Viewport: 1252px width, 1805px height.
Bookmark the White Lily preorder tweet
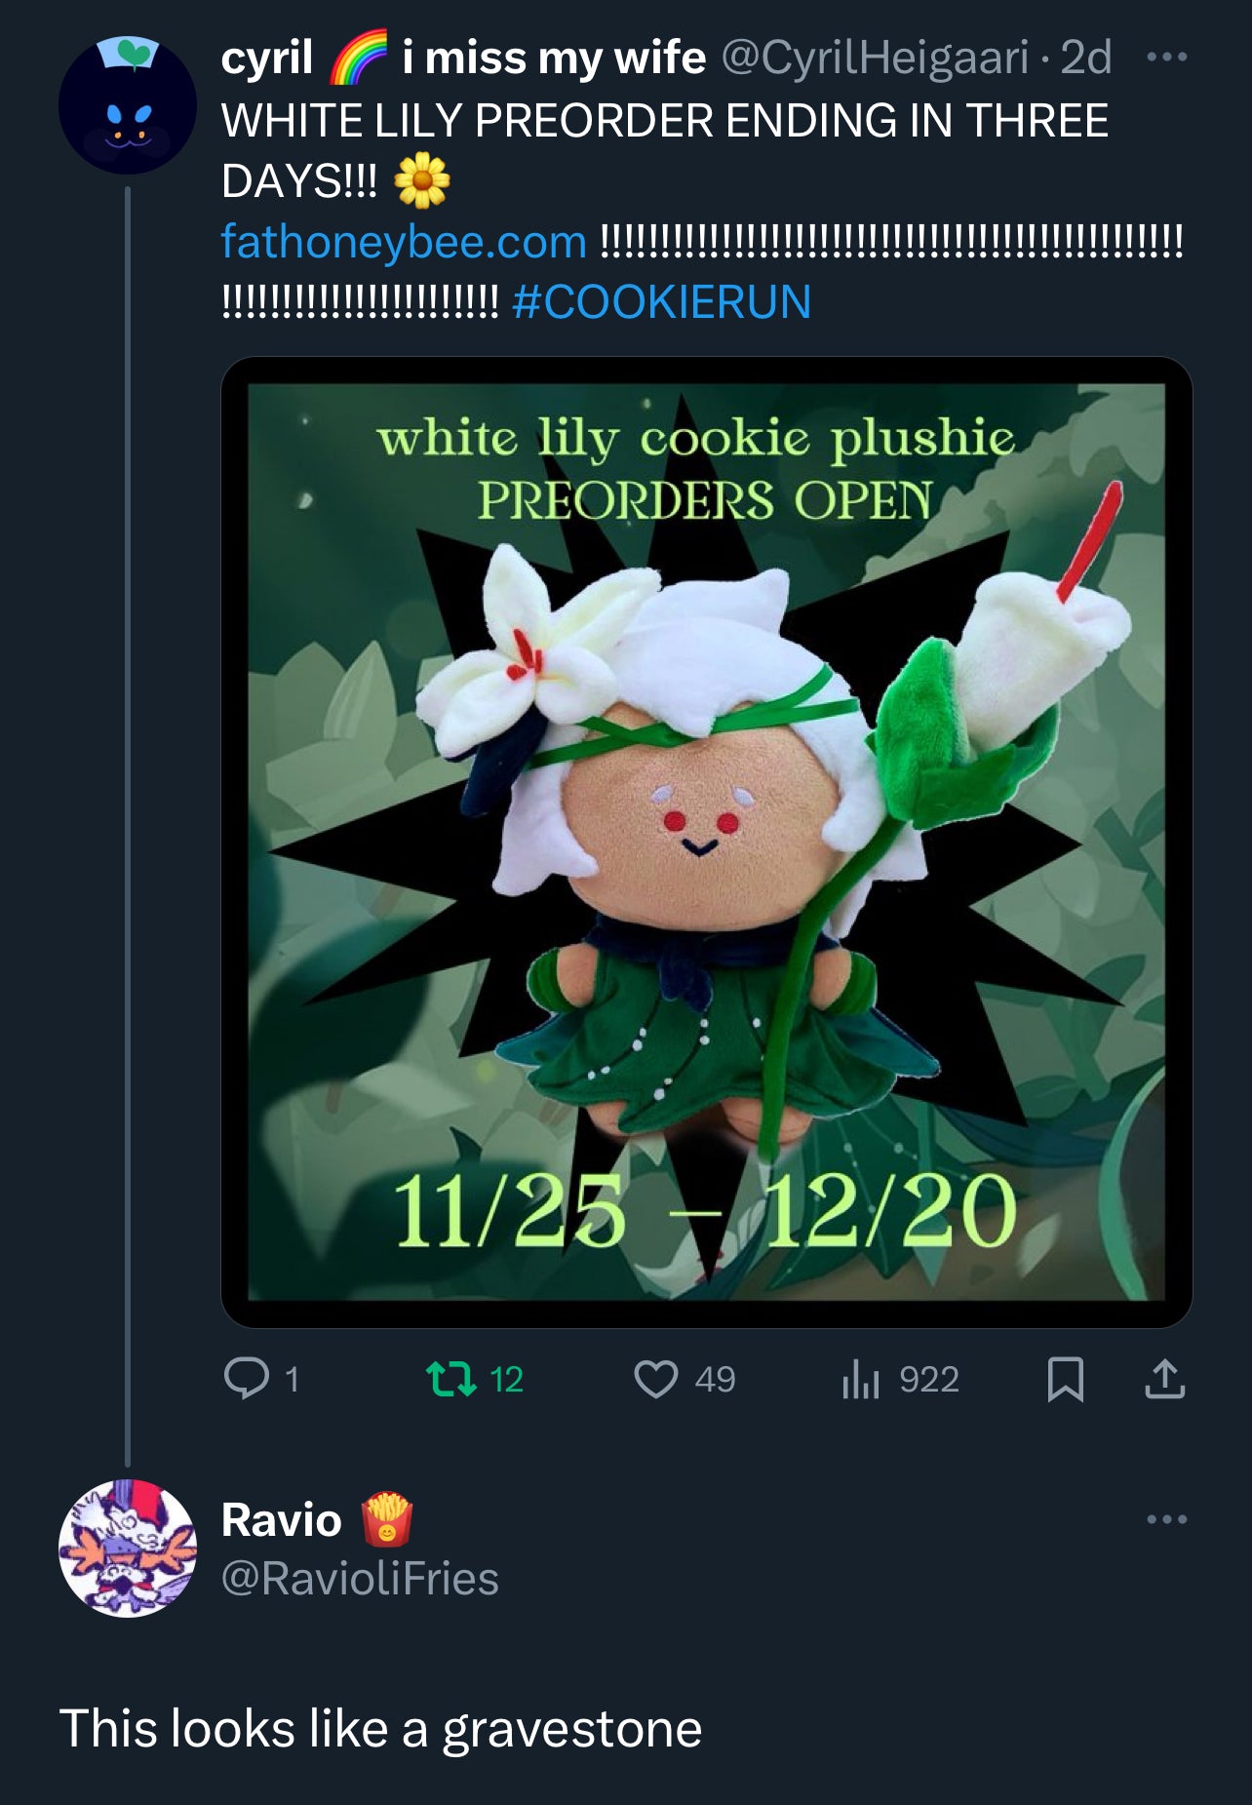1065,1379
